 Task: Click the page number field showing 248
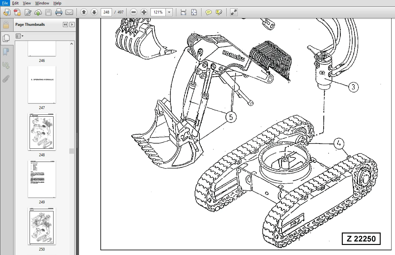tap(106, 12)
